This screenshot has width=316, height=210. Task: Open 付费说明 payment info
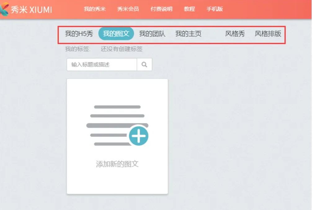tap(162, 9)
